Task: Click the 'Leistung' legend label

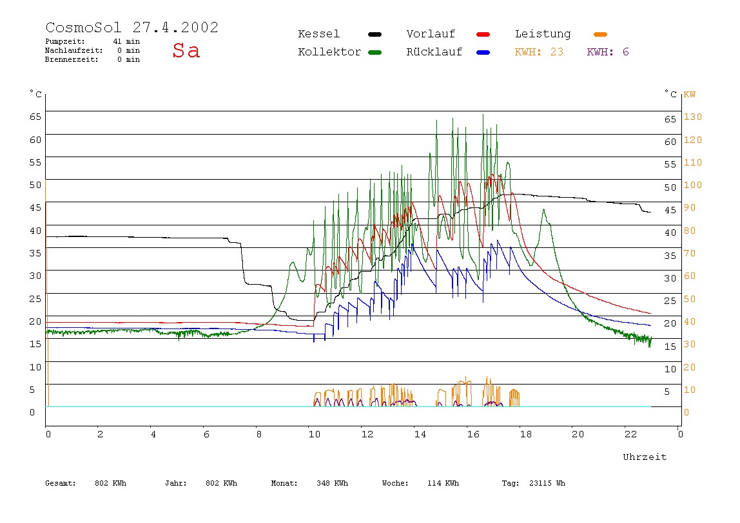Action: click(x=543, y=34)
